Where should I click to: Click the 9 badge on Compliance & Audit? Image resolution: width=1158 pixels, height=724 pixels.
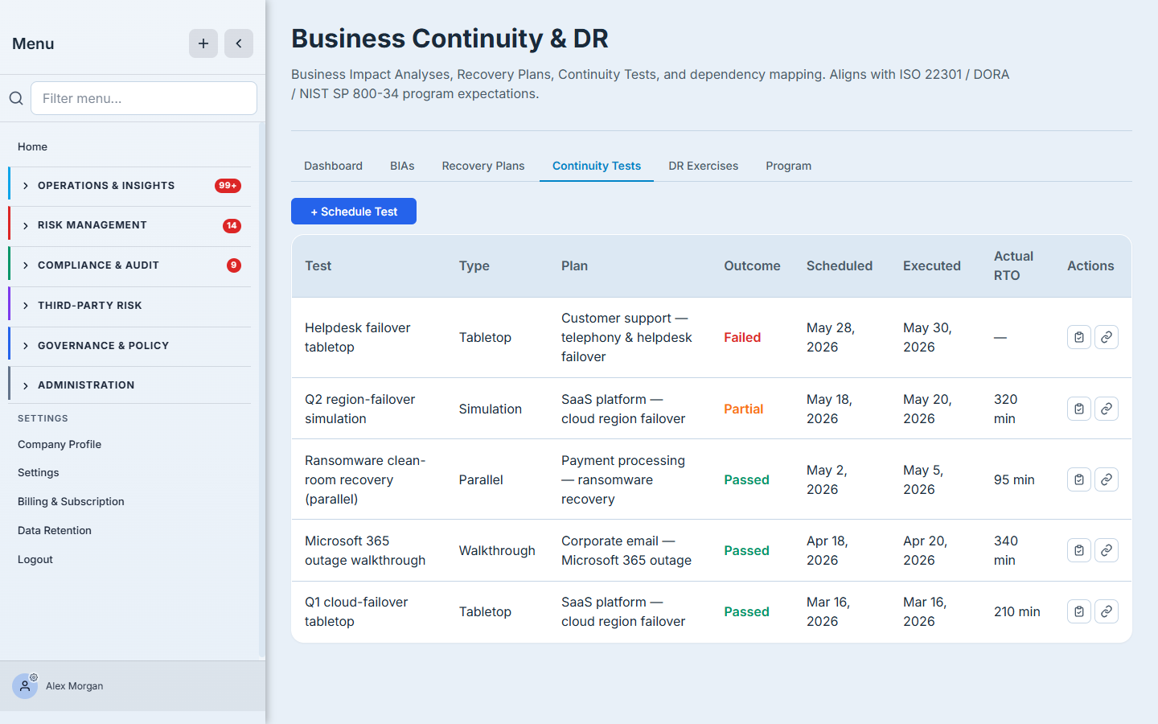point(234,265)
